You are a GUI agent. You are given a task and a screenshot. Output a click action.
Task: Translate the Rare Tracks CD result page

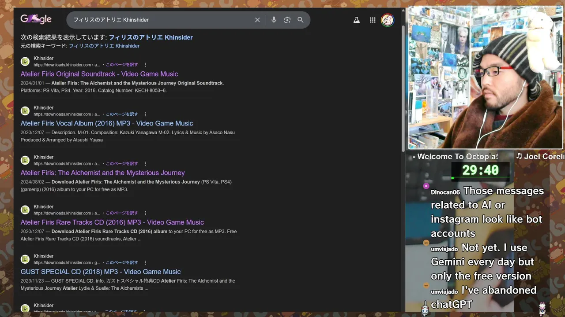click(122, 213)
